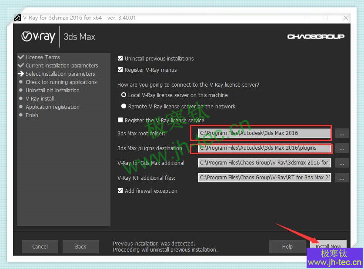
Task: Click the arrow icon beside Select installation parameters
Action: pos(21,74)
